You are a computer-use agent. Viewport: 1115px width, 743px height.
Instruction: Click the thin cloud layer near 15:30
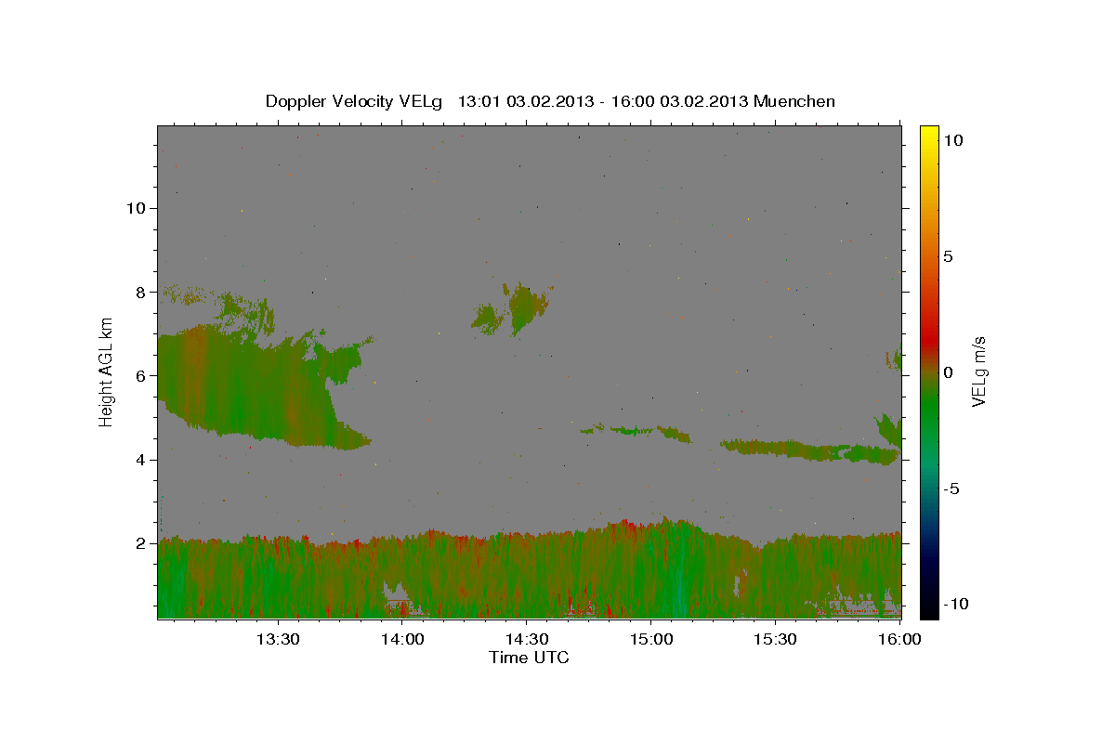point(810,450)
